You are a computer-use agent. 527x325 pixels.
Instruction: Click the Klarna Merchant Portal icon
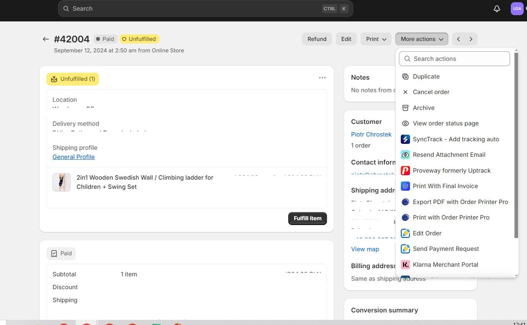(x=405, y=265)
